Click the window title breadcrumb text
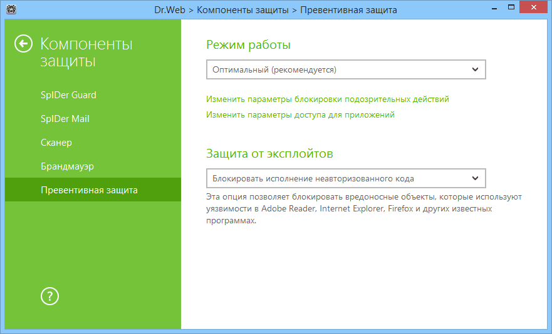 tap(276, 10)
